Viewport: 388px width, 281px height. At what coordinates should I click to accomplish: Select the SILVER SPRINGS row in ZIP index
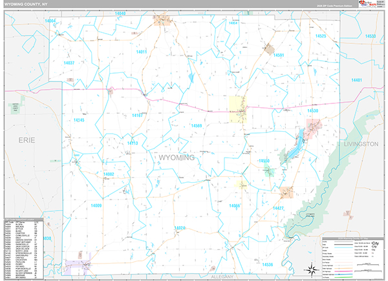click(22, 273)
